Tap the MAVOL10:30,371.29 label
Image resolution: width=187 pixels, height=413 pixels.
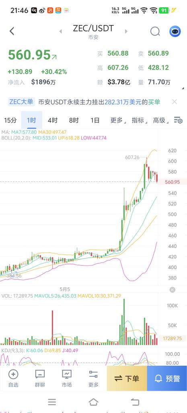point(99,296)
